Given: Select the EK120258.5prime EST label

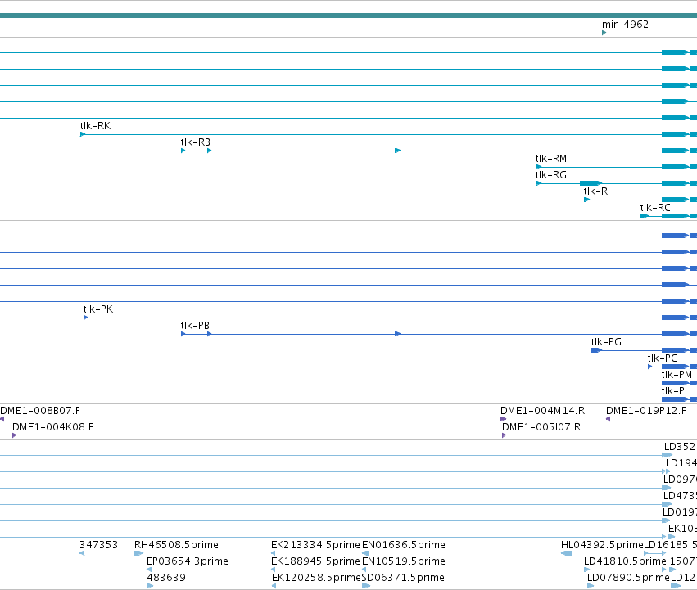Looking at the screenshot, I should [316, 578].
